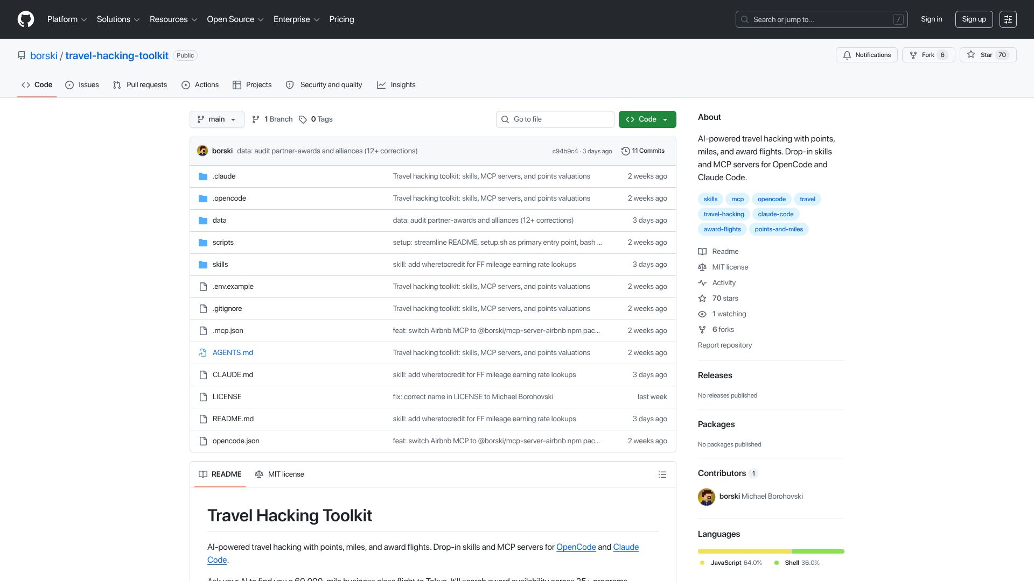Click the branch icon next to 1 Branch
Viewport: 1034px width, 581px height.
pyautogui.click(x=256, y=119)
